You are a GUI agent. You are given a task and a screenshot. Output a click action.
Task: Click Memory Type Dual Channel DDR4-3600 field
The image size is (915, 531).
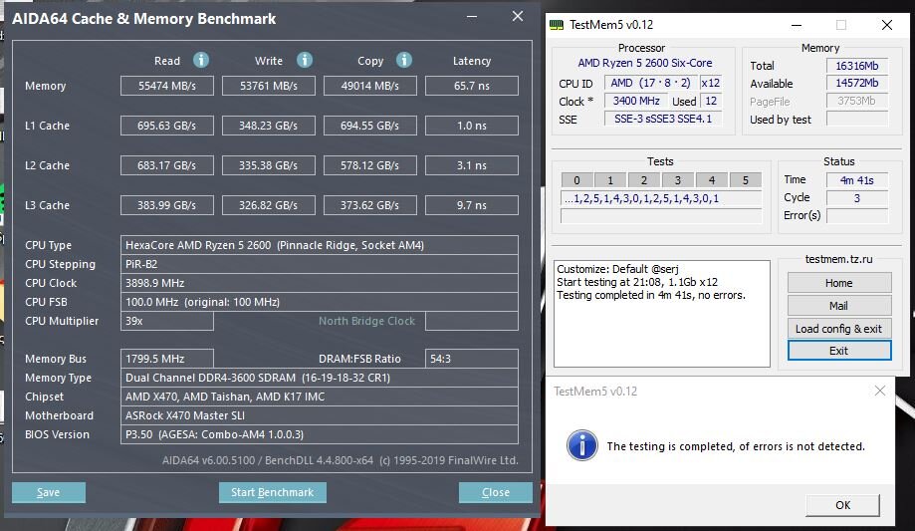pos(320,378)
